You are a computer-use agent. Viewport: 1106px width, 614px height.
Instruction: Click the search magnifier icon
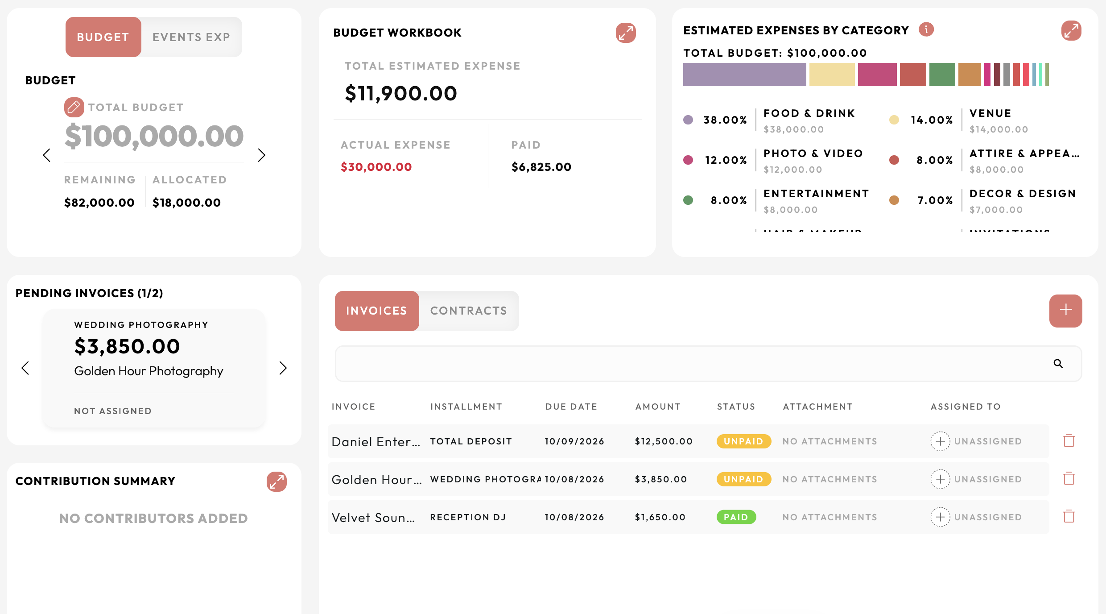1058,363
